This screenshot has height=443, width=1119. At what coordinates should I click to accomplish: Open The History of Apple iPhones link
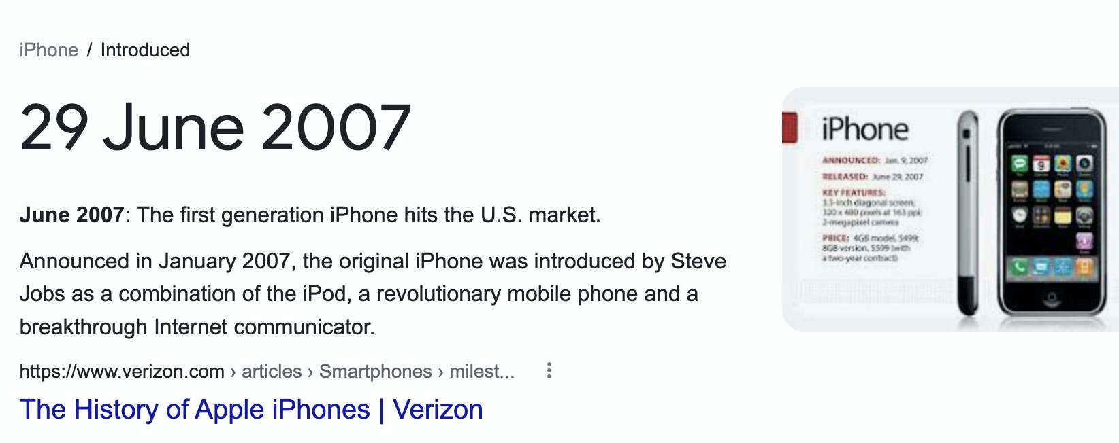(251, 410)
